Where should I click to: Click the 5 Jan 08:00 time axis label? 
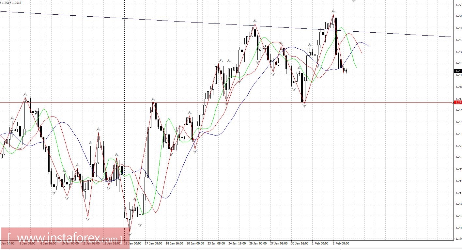coord(27,243)
